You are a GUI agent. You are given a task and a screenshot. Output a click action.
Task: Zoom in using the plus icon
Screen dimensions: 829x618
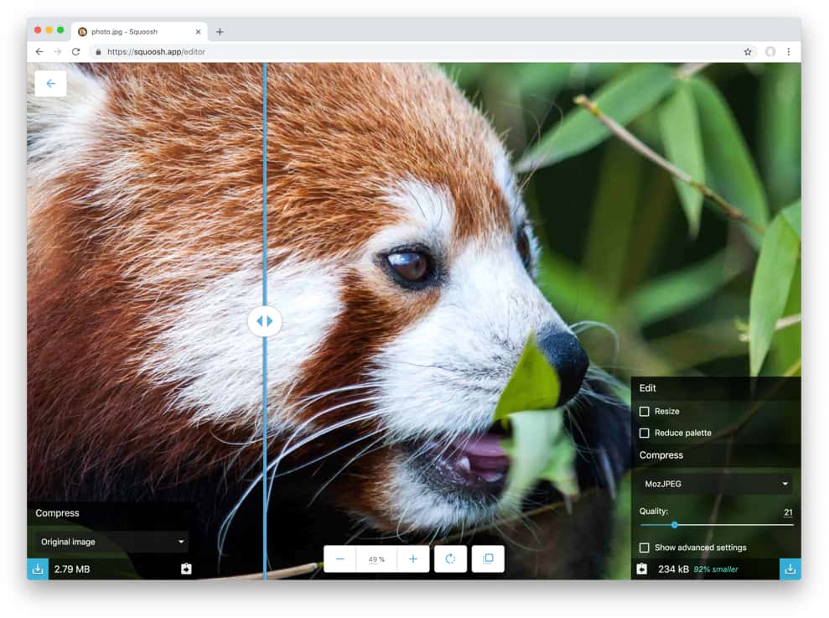point(413,558)
